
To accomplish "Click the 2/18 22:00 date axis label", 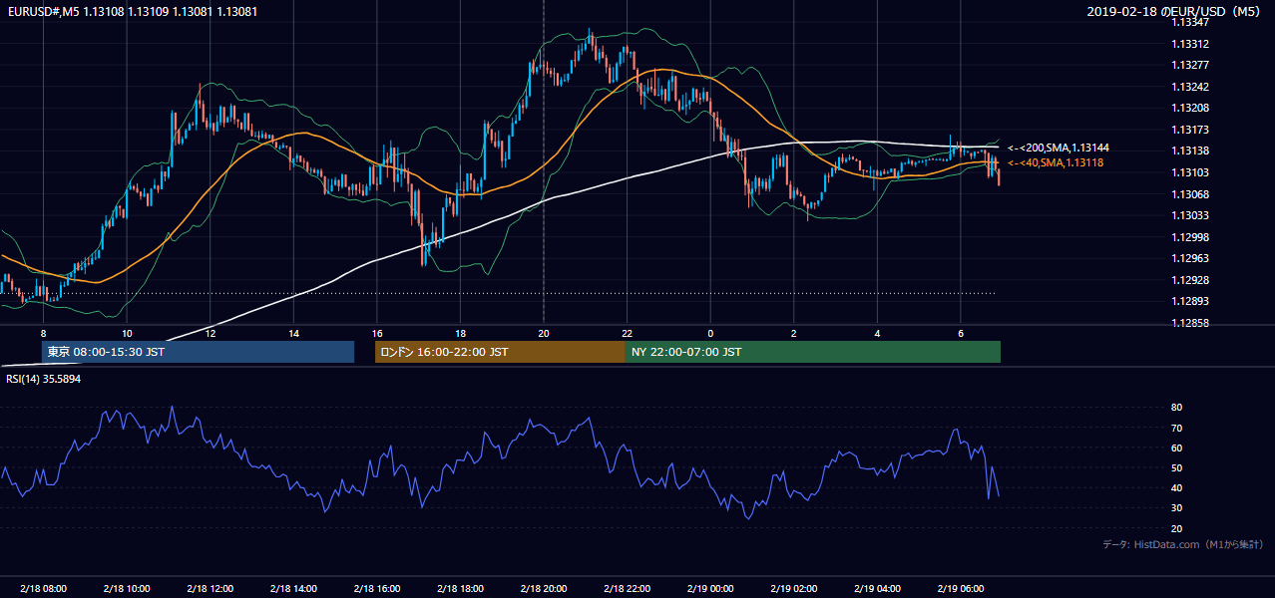I will [x=627, y=588].
